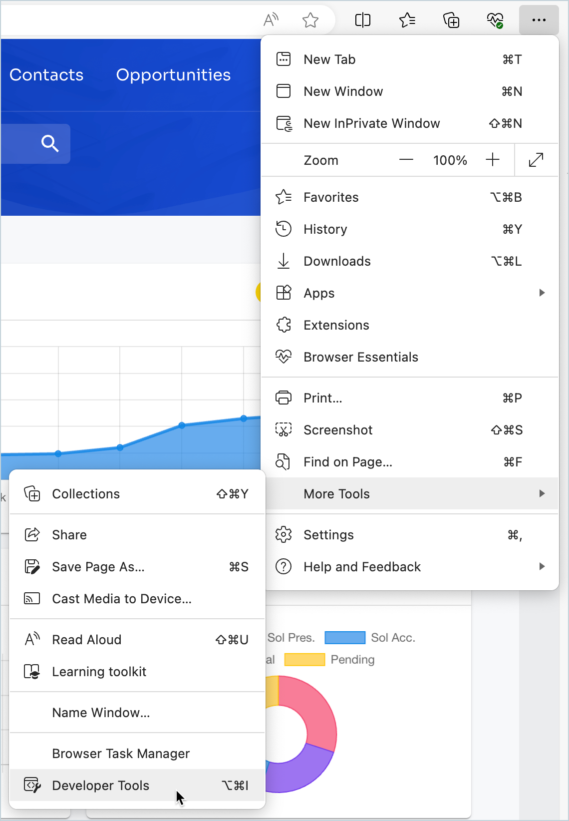Add page to favorites with star icon
Viewport: 569px width, 821px height.
pos(310,20)
